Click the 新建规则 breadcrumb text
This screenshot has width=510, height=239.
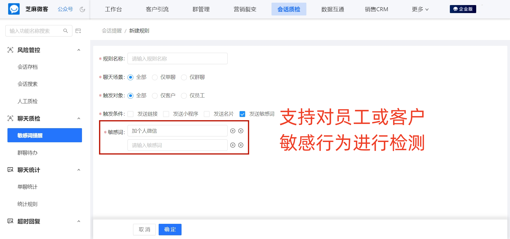coord(139,31)
